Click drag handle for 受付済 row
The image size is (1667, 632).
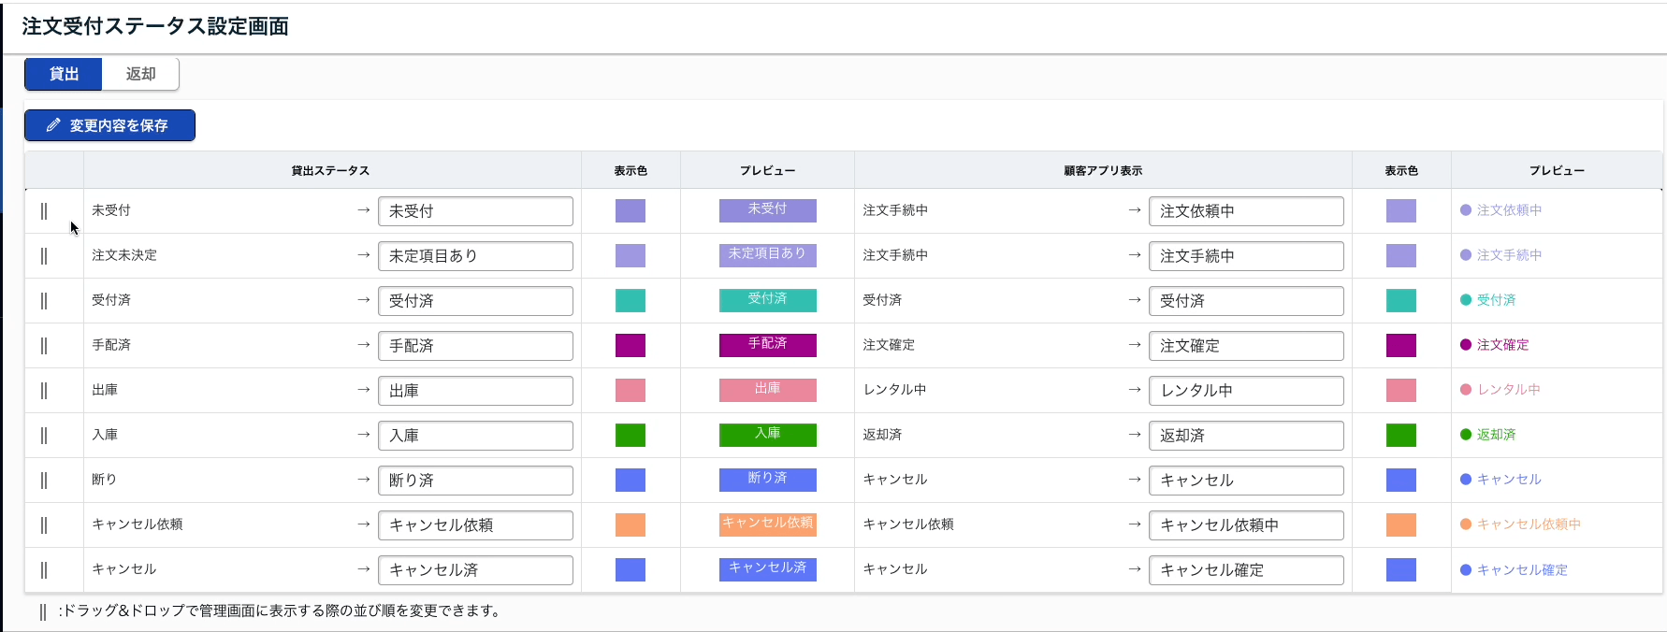coord(44,301)
